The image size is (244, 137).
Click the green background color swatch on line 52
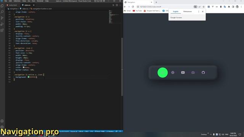click(29, 77)
